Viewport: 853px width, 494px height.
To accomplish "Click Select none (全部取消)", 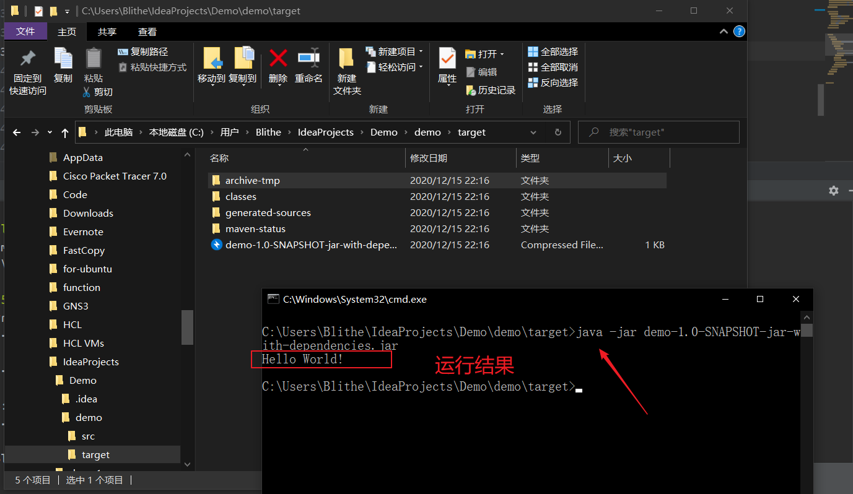I will pyautogui.click(x=553, y=67).
